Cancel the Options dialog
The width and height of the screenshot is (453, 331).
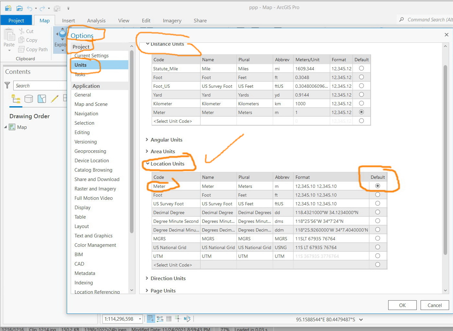pyautogui.click(x=435, y=305)
